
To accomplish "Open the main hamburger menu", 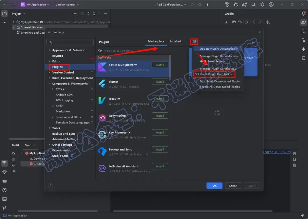I will click(13, 5).
